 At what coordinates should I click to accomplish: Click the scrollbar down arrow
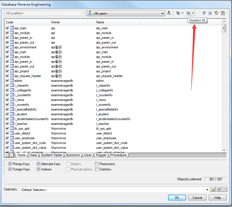[224, 150]
